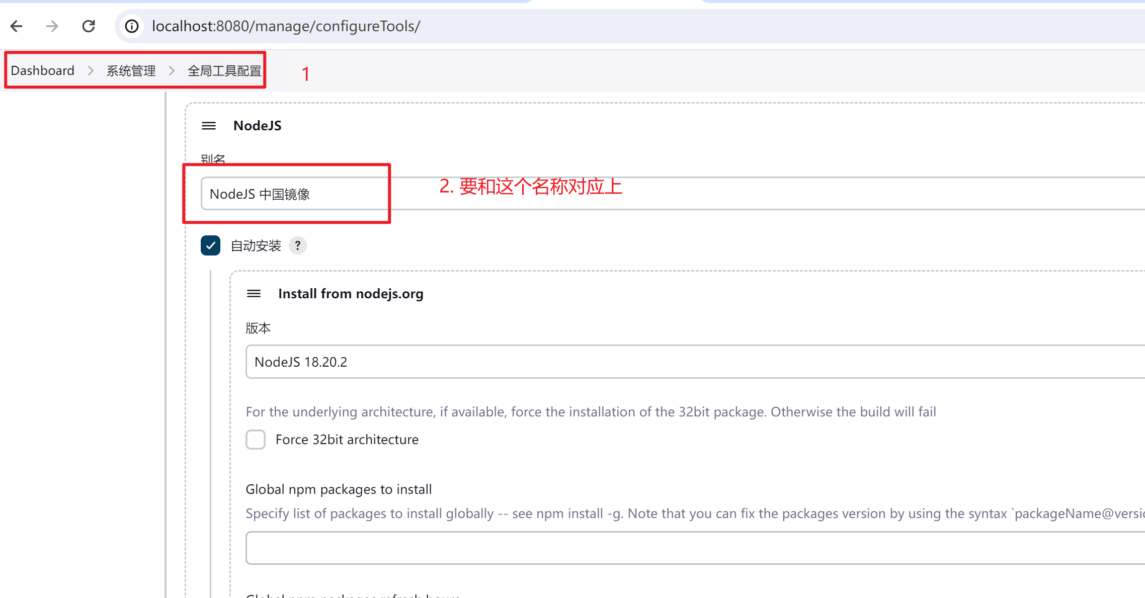View site information icon in address bar

pos(132,26)
